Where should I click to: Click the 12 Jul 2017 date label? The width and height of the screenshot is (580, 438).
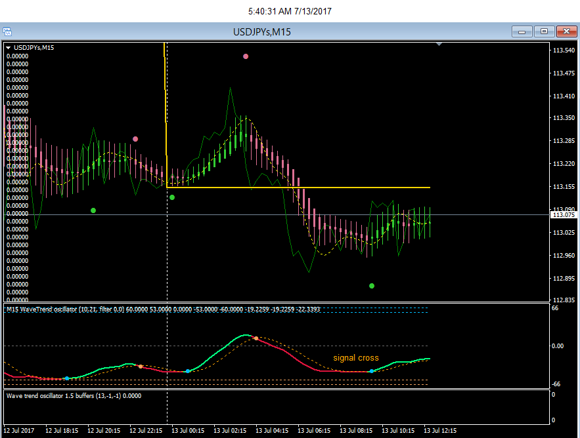point(19,431)
